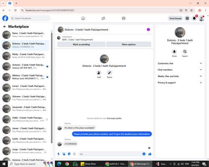
Task: Mute the Dolores conversation
Action: coord(174,52)
